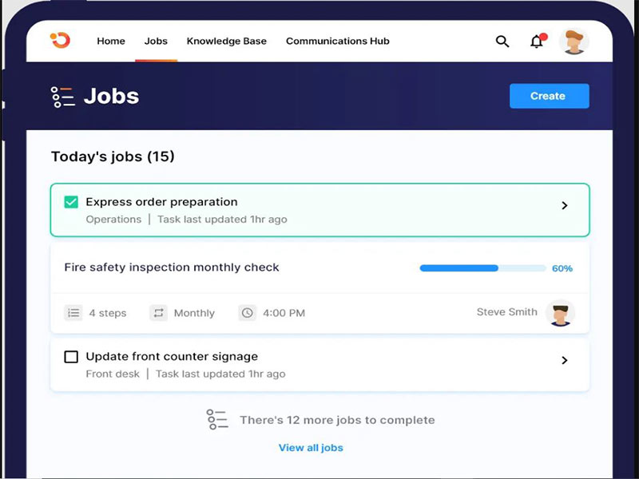Open the user profile avatar menu
639x479 pixels.
pyautogui.click(x=574, y=42)
